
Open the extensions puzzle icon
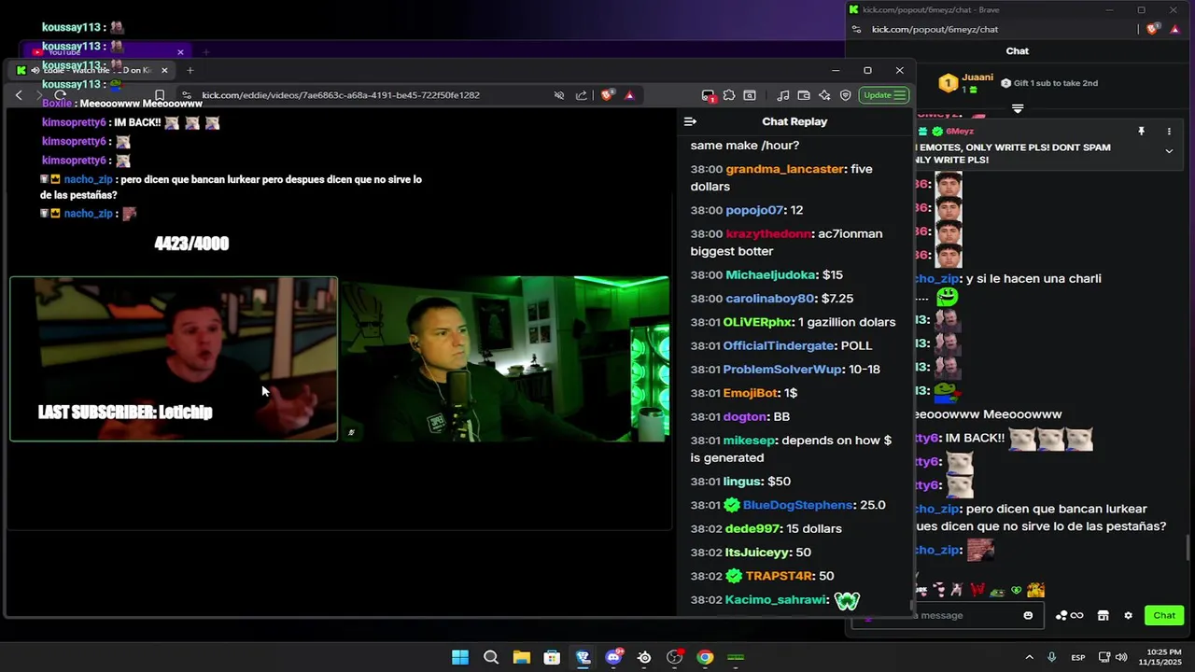point(729,95)
